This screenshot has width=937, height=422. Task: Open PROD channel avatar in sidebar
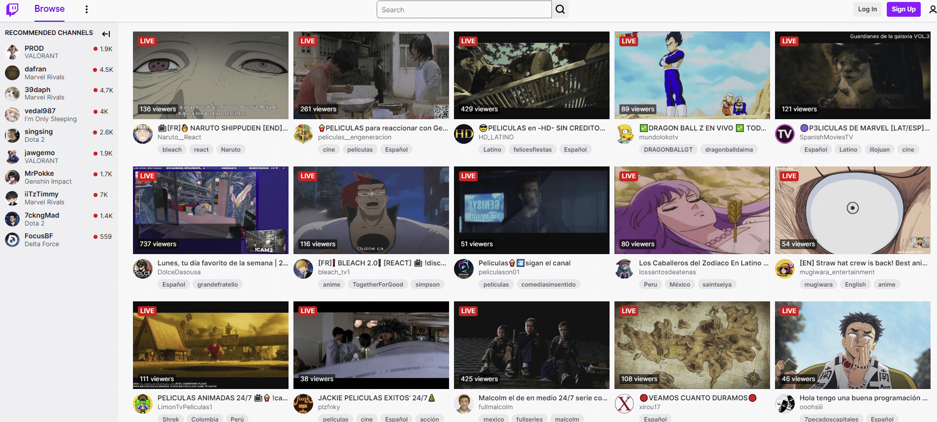click(x=12, y=52)
